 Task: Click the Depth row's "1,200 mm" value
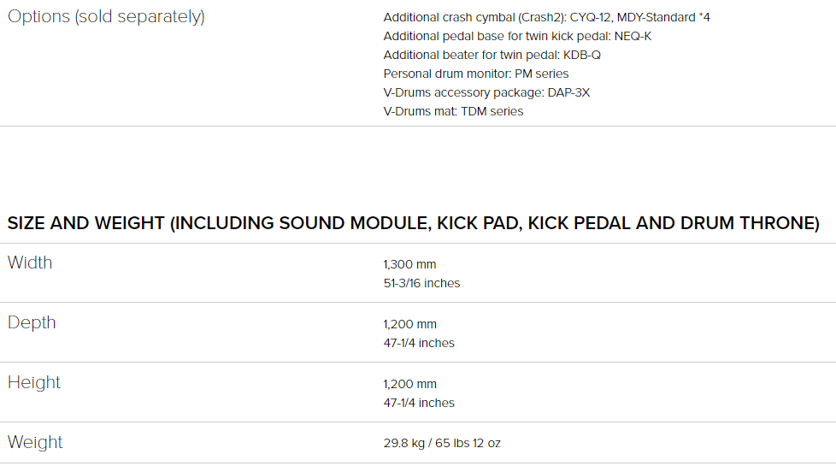tap(409, 324)
